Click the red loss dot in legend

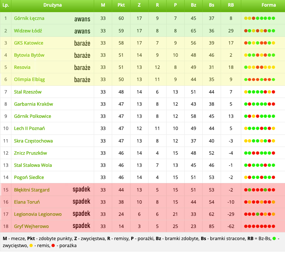(x=53, y=246)
